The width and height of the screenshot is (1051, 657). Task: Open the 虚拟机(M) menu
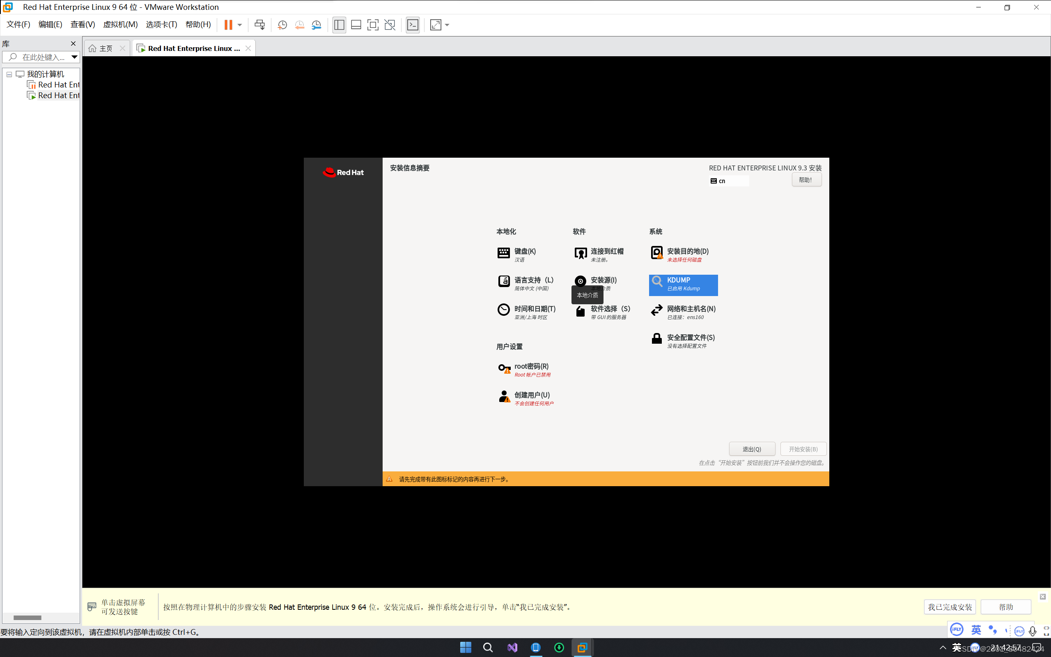[120, 24]
